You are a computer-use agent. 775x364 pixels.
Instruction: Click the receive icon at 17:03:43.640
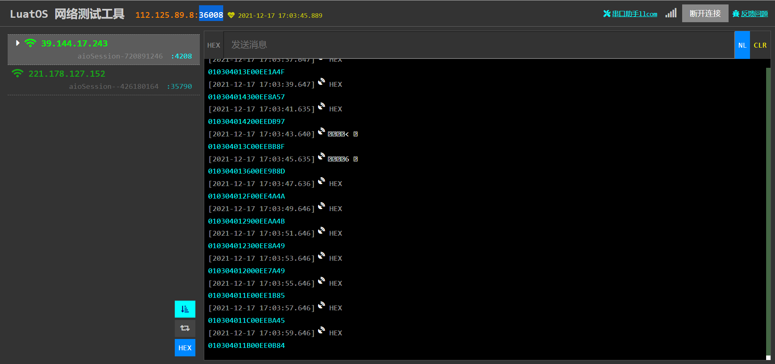[x=321, y=131]
